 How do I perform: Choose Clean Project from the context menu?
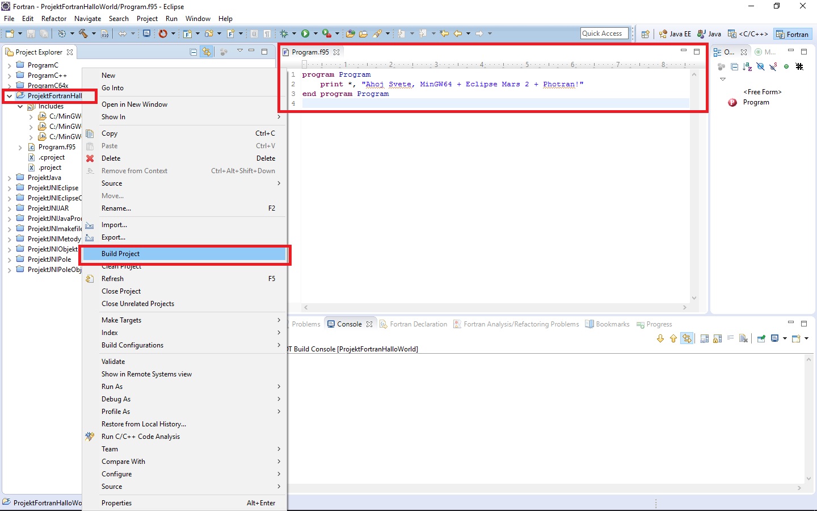click(x=121, y=266)
